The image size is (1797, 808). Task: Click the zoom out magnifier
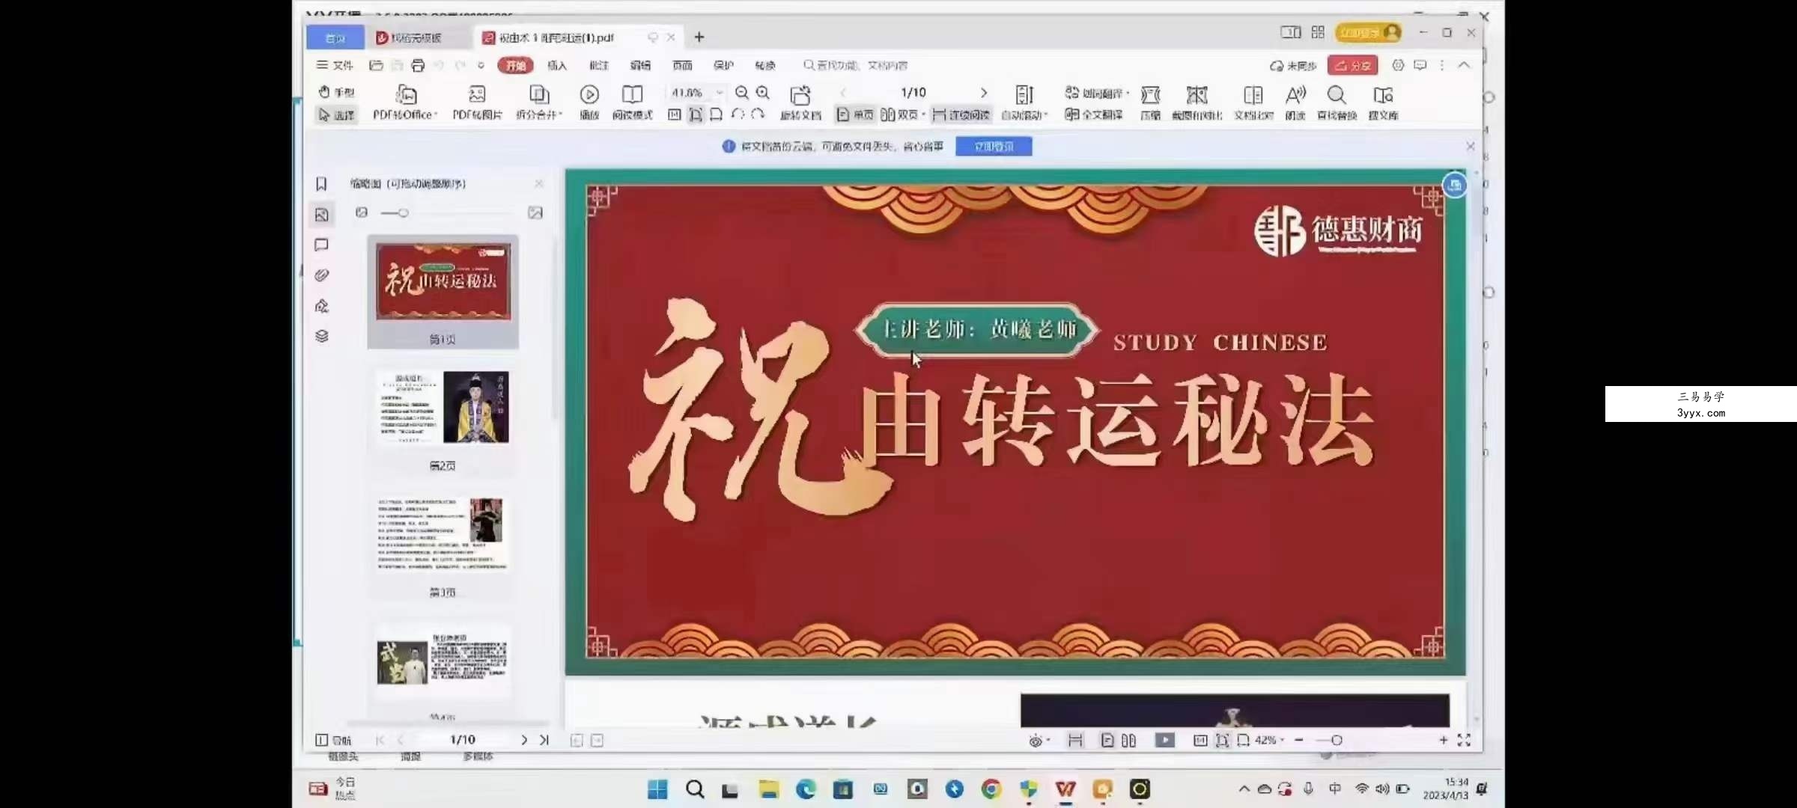click(x=741, y=92)
